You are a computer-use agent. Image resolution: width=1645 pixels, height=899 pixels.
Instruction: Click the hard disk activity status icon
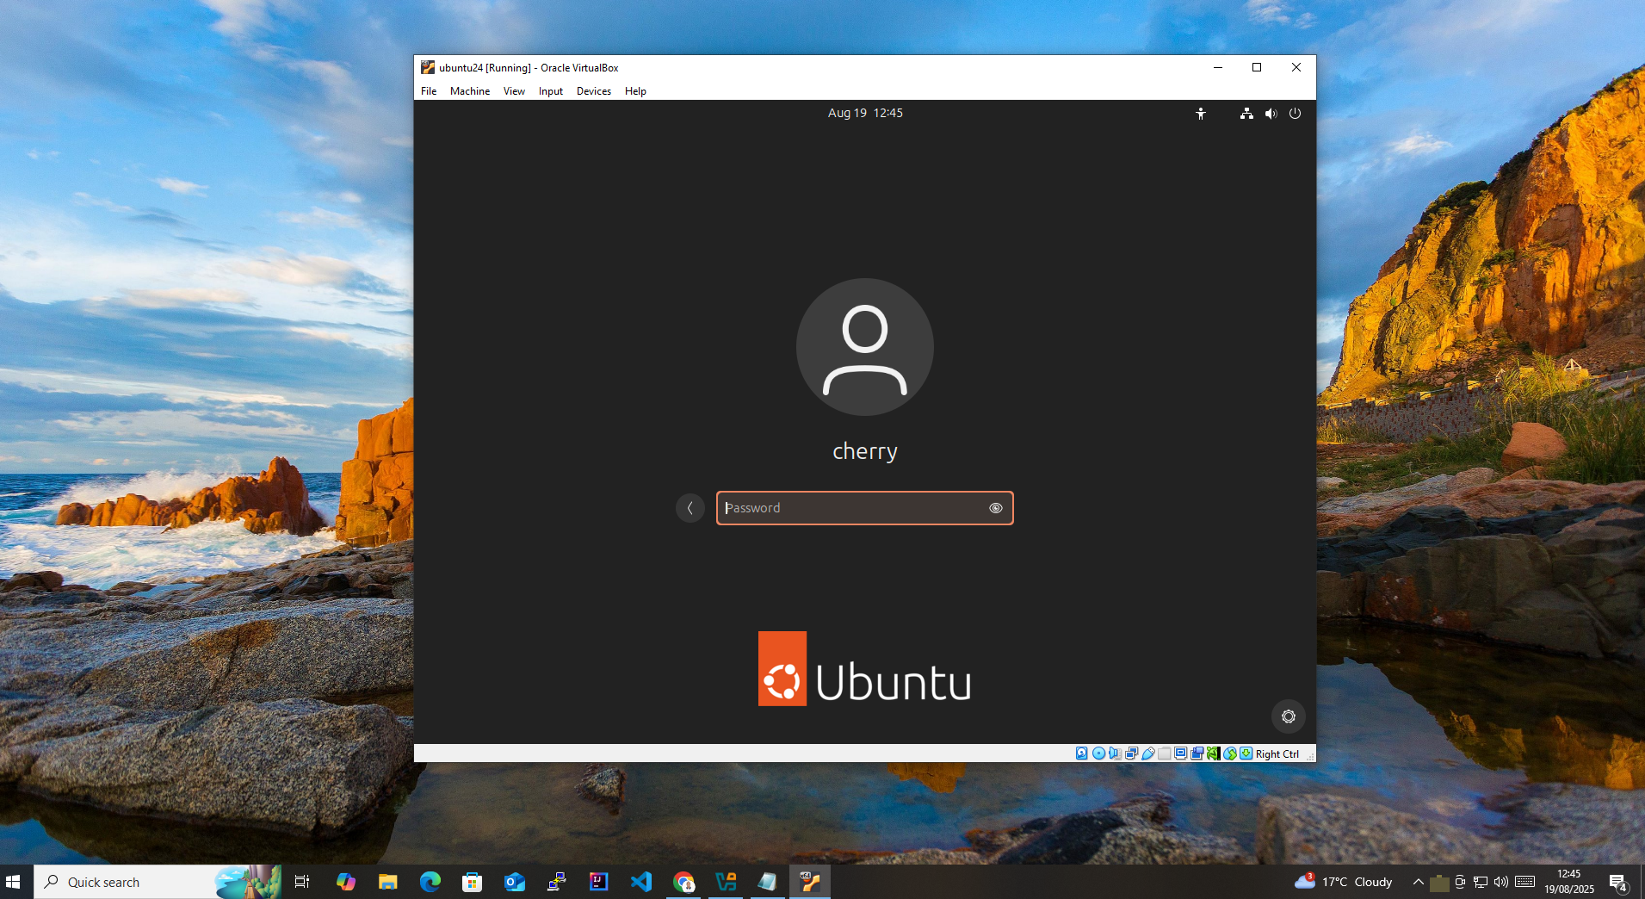click(1082, 753)
